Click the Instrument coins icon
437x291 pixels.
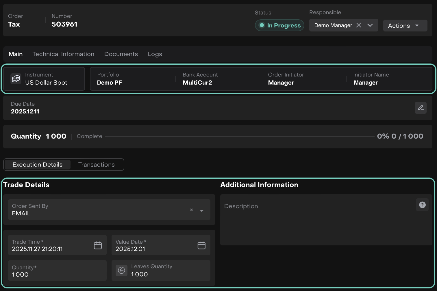click(x=16, y=79)
